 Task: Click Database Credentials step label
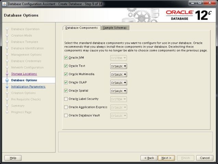click(26, 61)
